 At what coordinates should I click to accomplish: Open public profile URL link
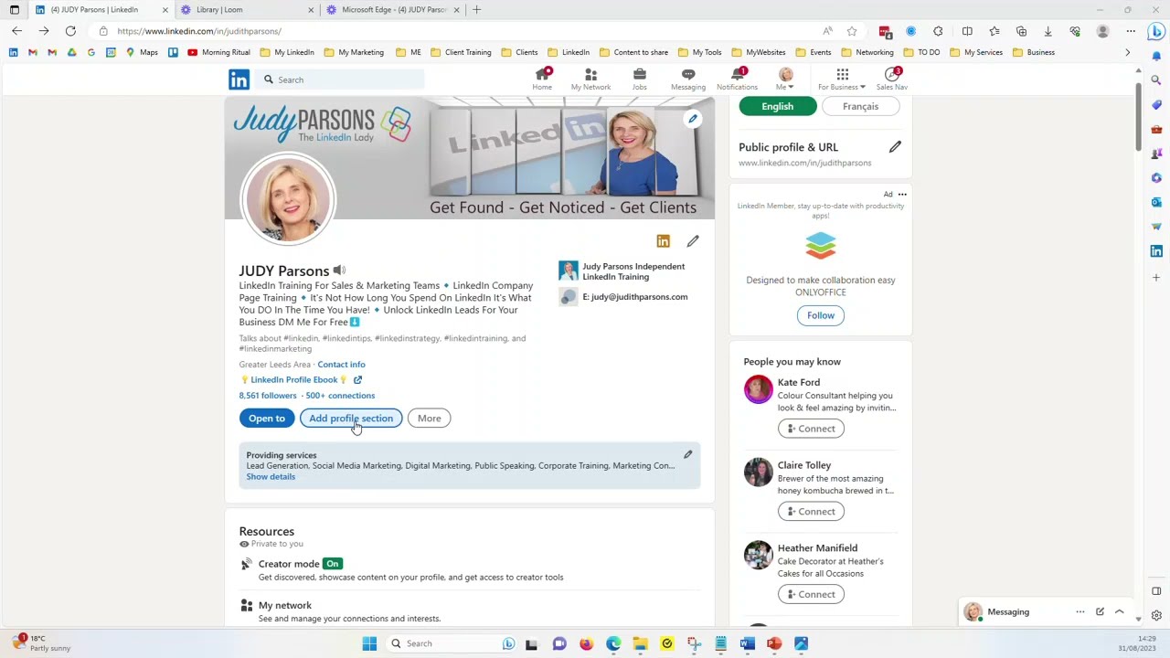(x=805, y=163)
